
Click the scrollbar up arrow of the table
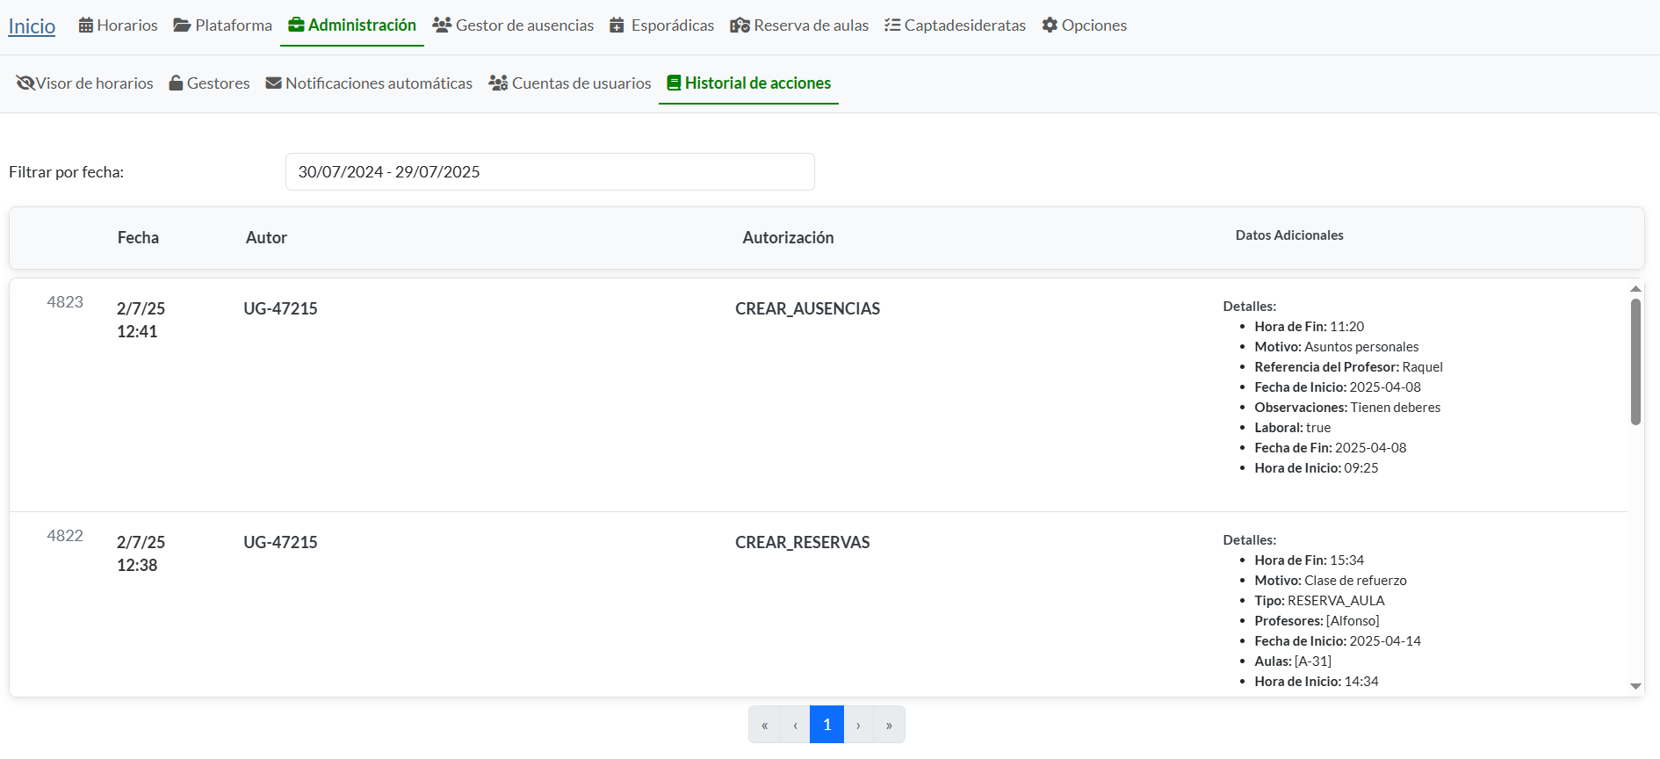pyautogui.click(x=1635, y=288)
